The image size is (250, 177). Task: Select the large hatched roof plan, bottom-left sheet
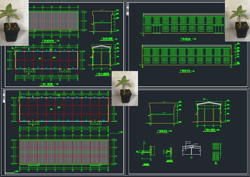64,151
